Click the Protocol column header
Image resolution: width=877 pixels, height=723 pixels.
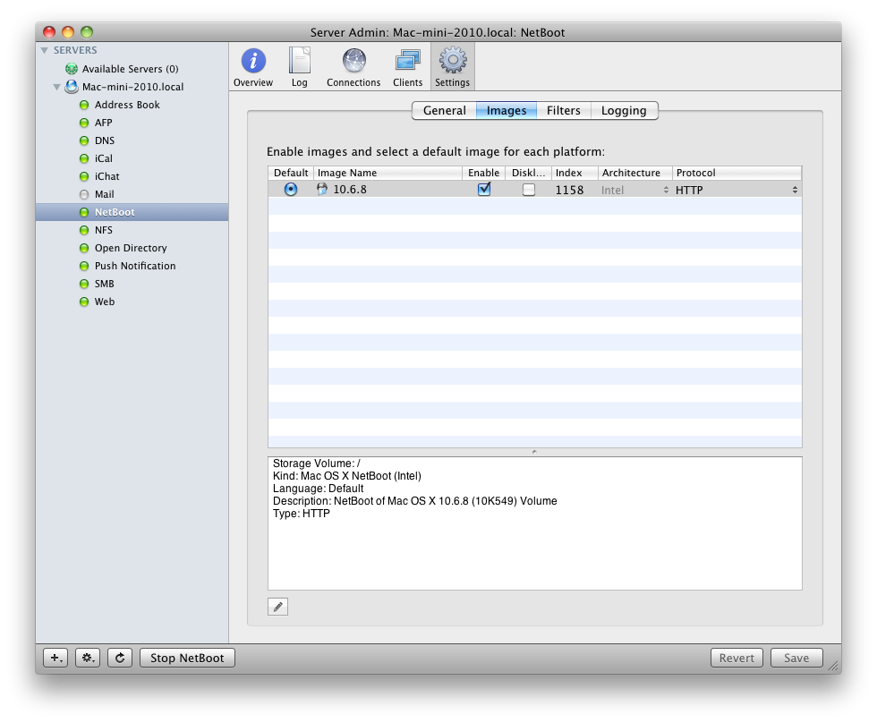pyautogui.click(x=737, y=173)
